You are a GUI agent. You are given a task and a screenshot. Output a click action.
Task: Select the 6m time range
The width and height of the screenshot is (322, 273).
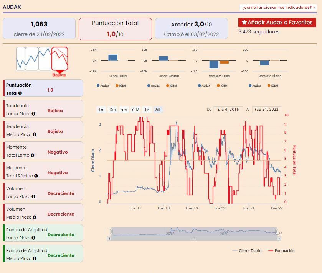click(x=124, y=110)
